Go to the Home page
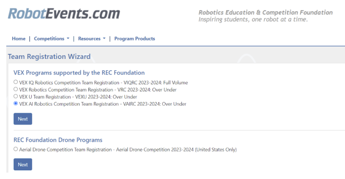Viewport: 345px width, 179px height. [x=19, y=39]
